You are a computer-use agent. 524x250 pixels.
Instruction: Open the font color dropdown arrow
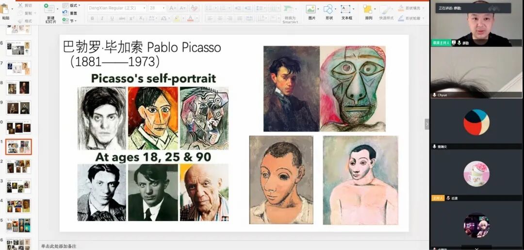click(x=197, y=19)
